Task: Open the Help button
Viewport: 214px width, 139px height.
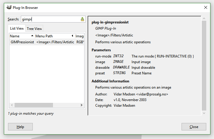Action: (x=20, y=127)
